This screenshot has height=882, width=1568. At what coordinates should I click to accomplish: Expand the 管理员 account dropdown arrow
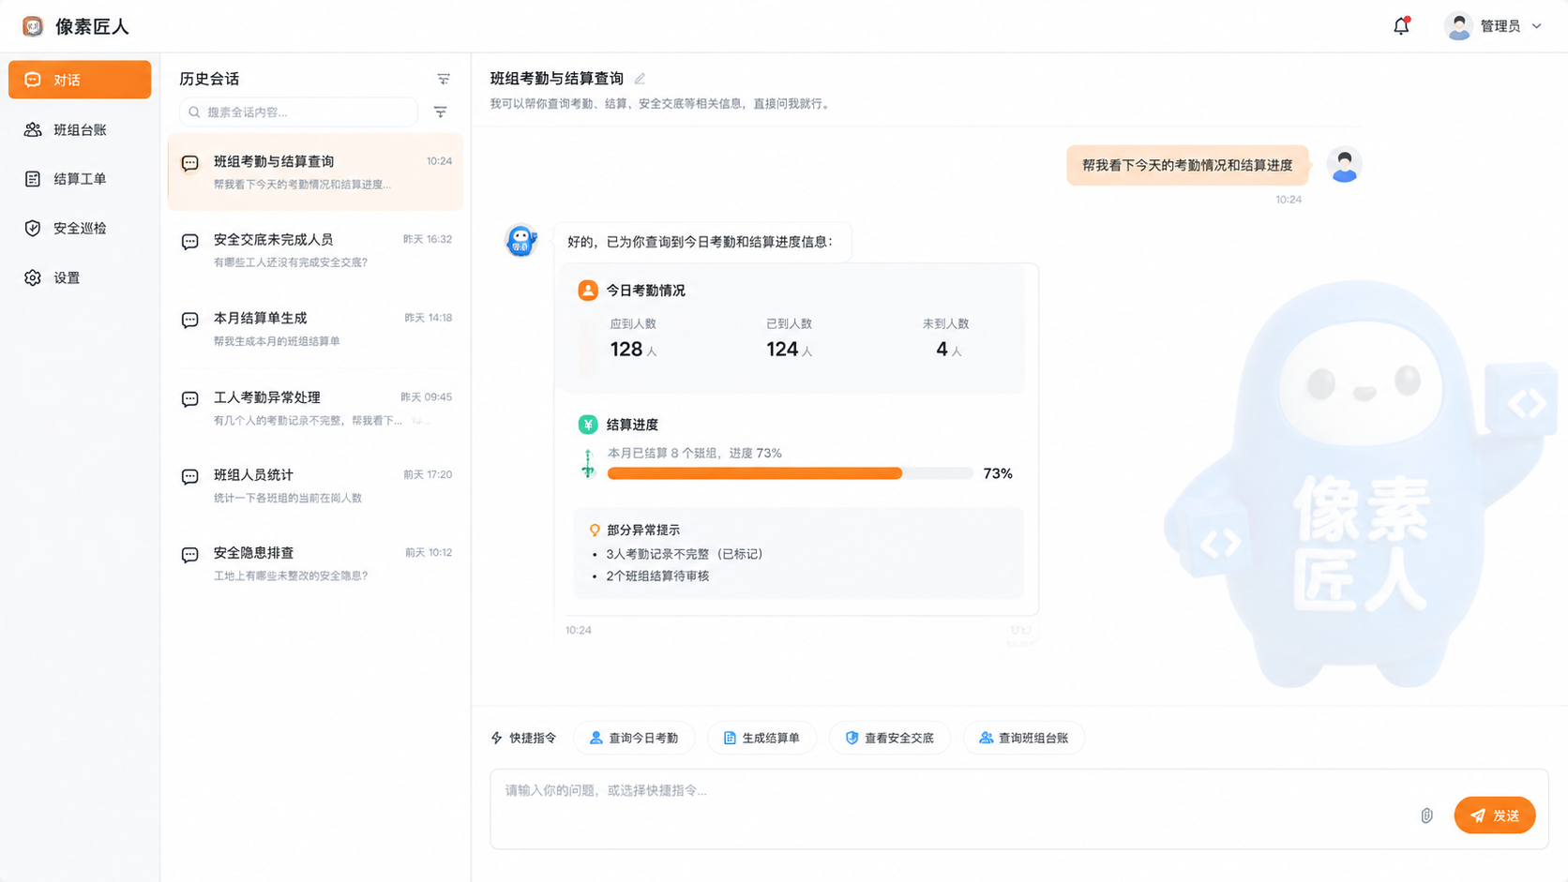pos(1536,26)
